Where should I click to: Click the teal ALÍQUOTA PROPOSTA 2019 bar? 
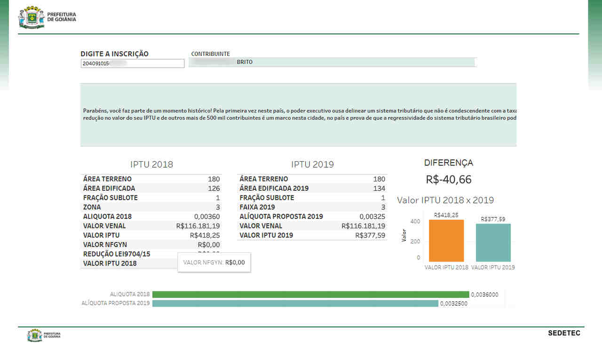(x=295, y=304)
